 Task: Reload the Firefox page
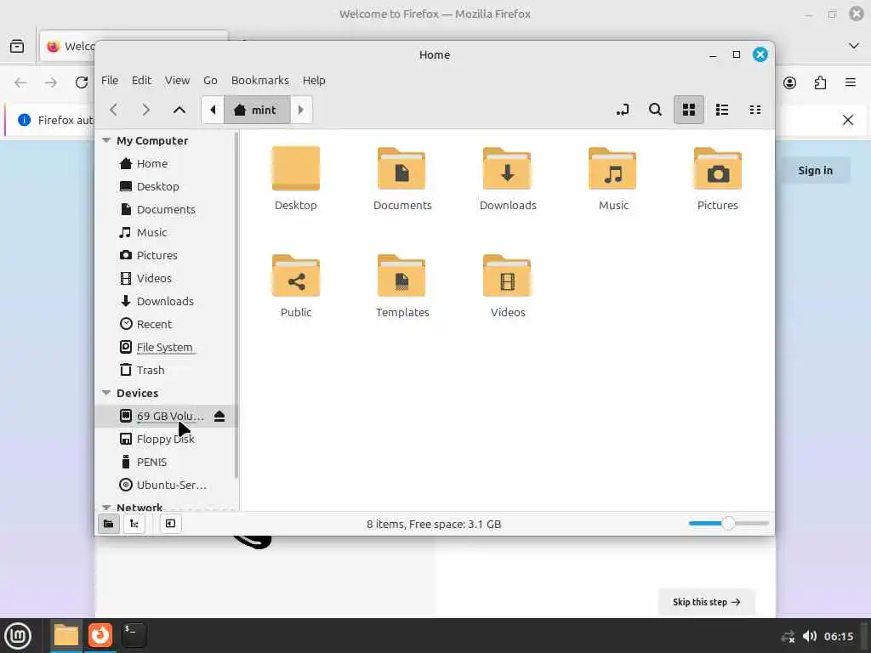(x=82, y=82)
